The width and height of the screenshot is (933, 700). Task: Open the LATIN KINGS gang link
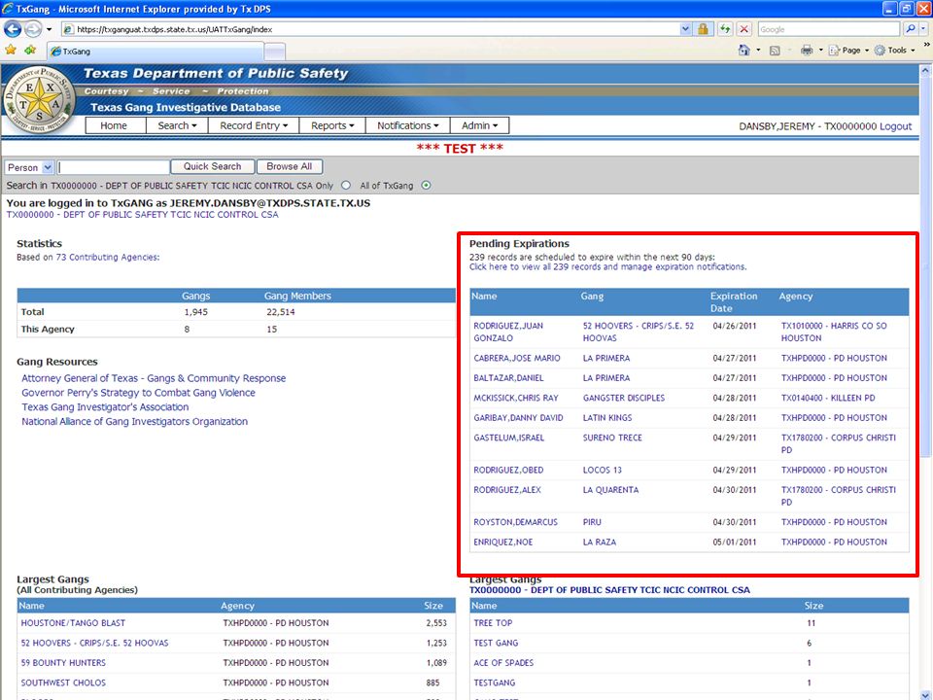tap(606, 418)
